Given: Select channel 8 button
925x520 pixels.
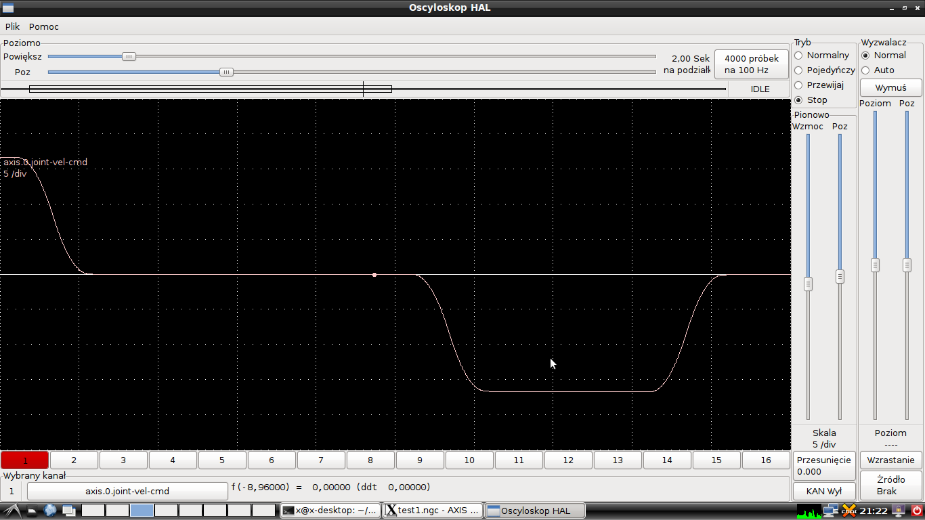Looking at the screenshot, I should (x=370, y=460).
